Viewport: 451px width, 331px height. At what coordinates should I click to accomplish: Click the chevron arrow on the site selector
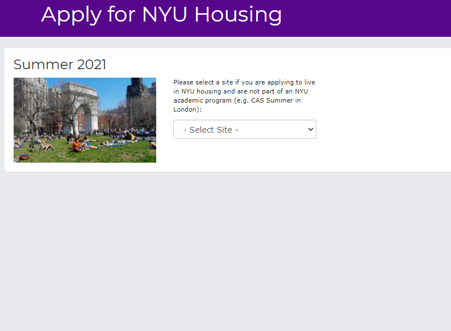point(310,129)
